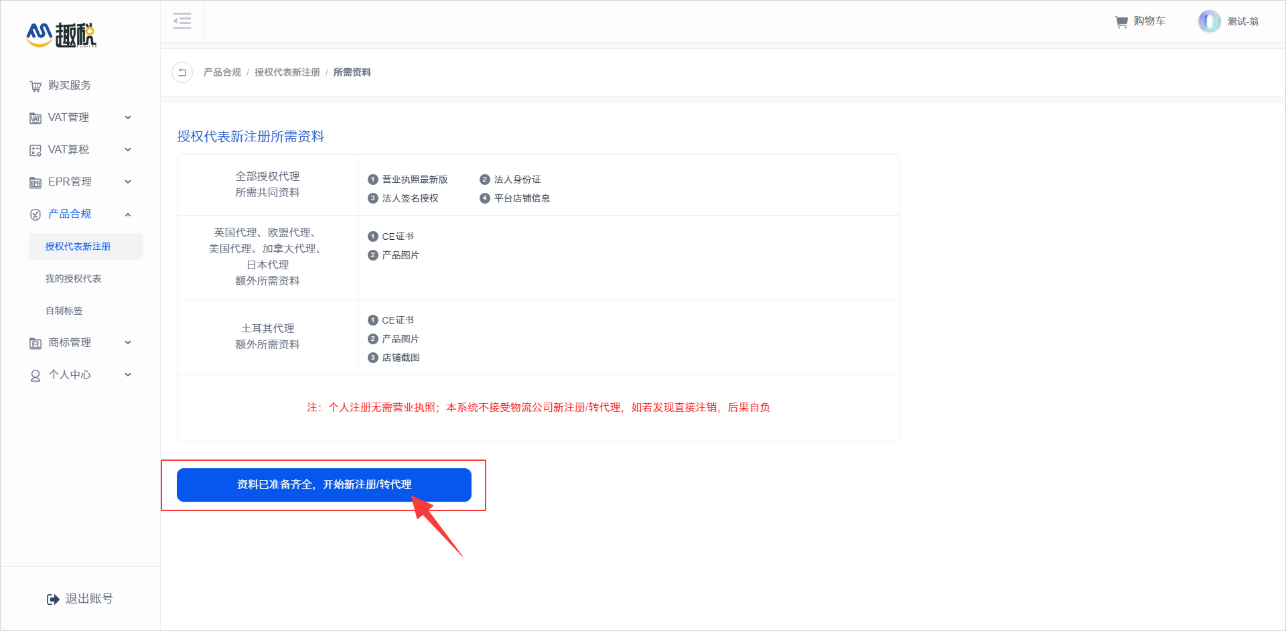Viewport: 1286px width, 631px height.
Task: Expand the EPR管理 dropdown arrow
Action: (x=128, y=182)
